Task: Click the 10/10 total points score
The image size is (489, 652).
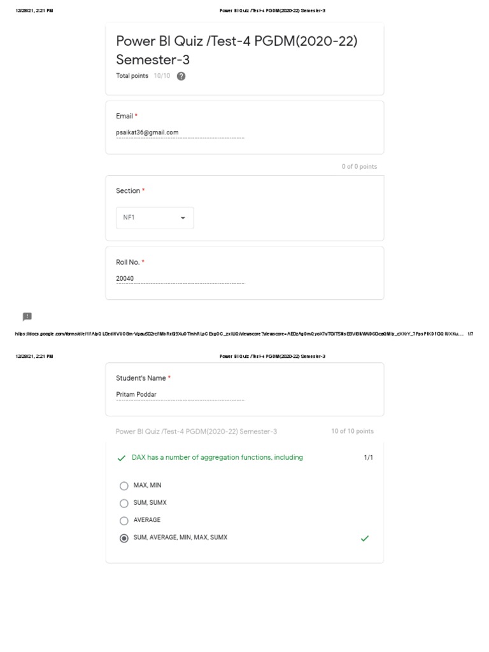Action: [x=162, y=76]
